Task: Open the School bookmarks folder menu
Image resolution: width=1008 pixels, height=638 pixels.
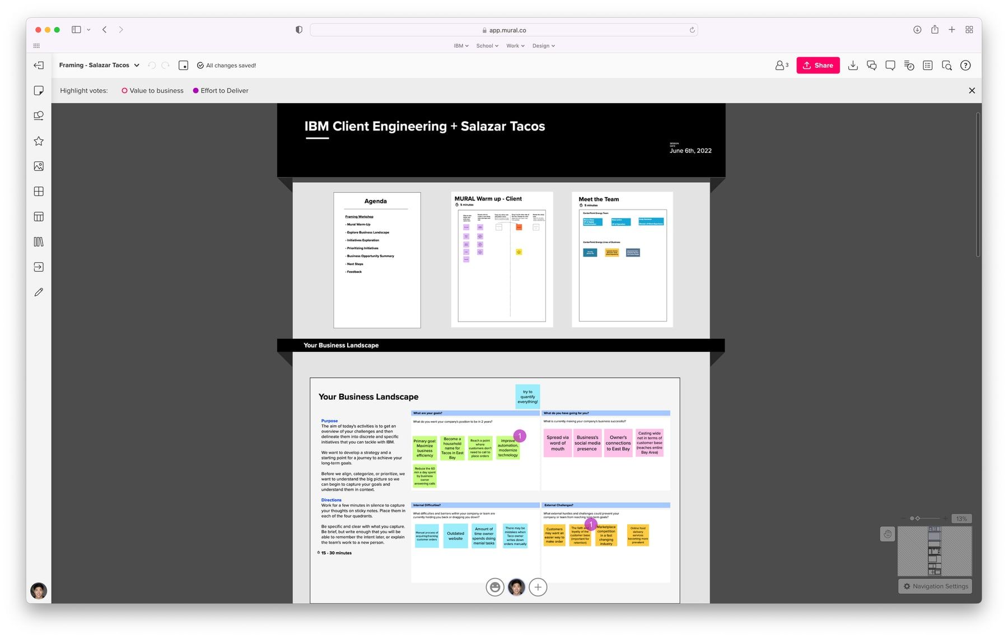Action: 487,46
